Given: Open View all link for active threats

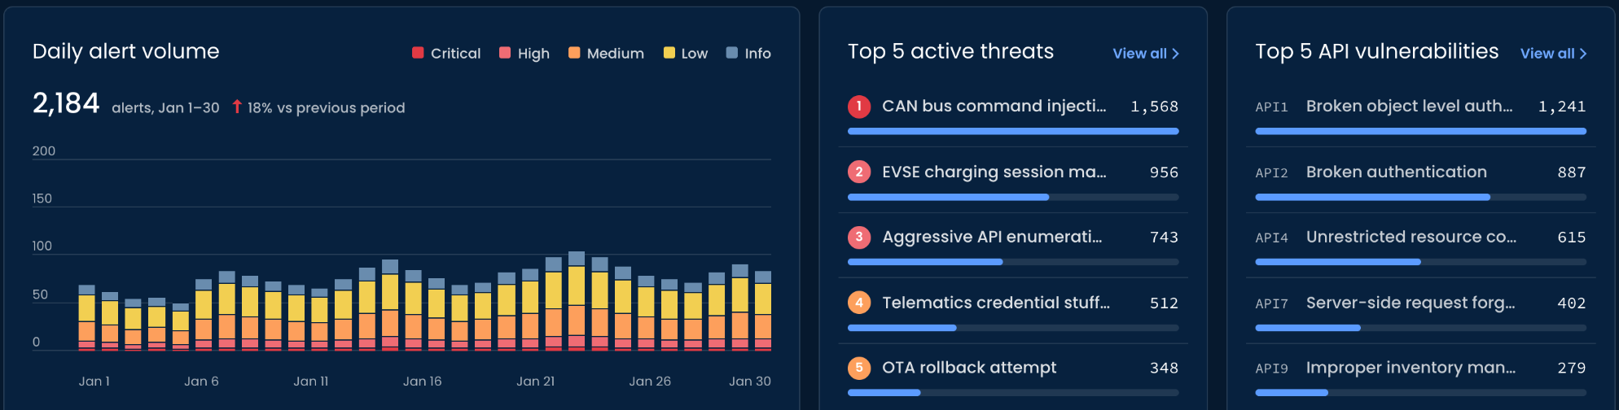Looking at the screenshot, I should 1146,53.
